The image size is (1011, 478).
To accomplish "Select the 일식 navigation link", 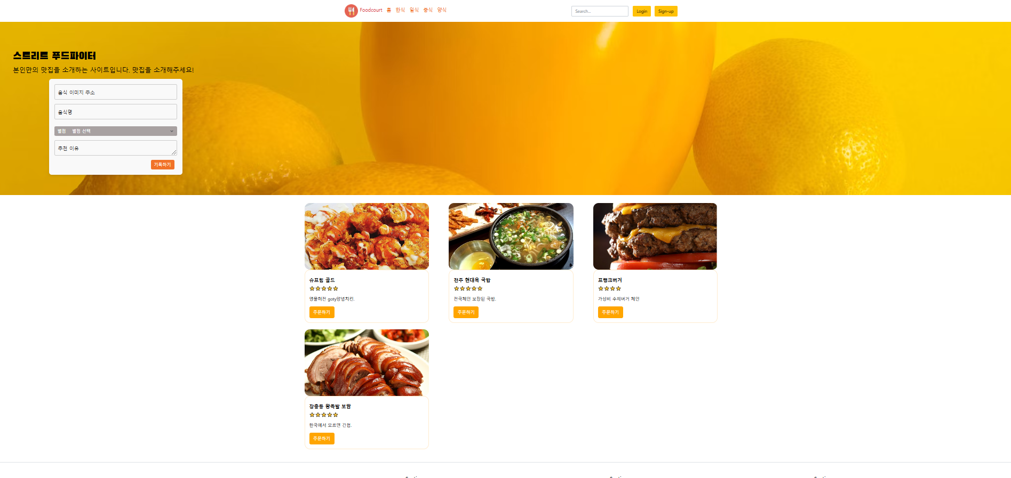I will [414, 10].
